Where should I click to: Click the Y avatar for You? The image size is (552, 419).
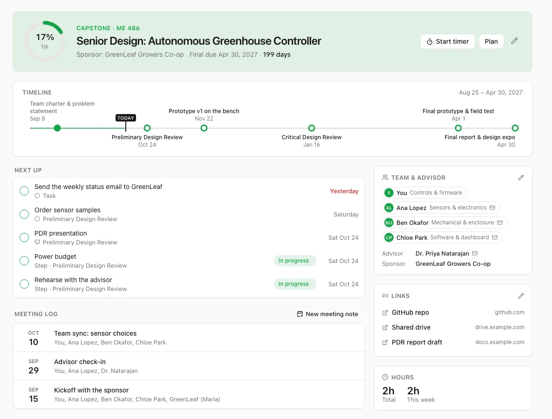(x=388, y=193)
